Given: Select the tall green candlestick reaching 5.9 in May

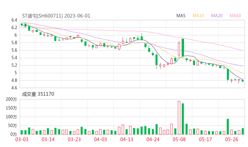Looking at the screenshot, I should pyautogui.click(x=183, y=48).
